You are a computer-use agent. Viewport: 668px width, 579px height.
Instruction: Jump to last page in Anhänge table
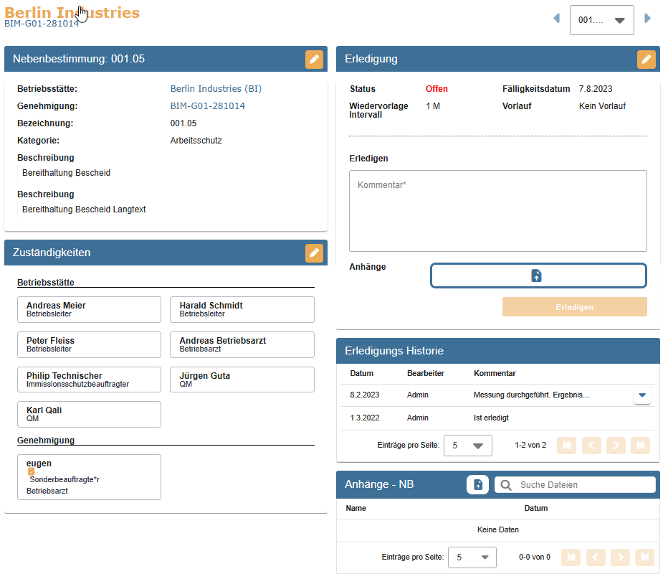click(x=644, y=557)
